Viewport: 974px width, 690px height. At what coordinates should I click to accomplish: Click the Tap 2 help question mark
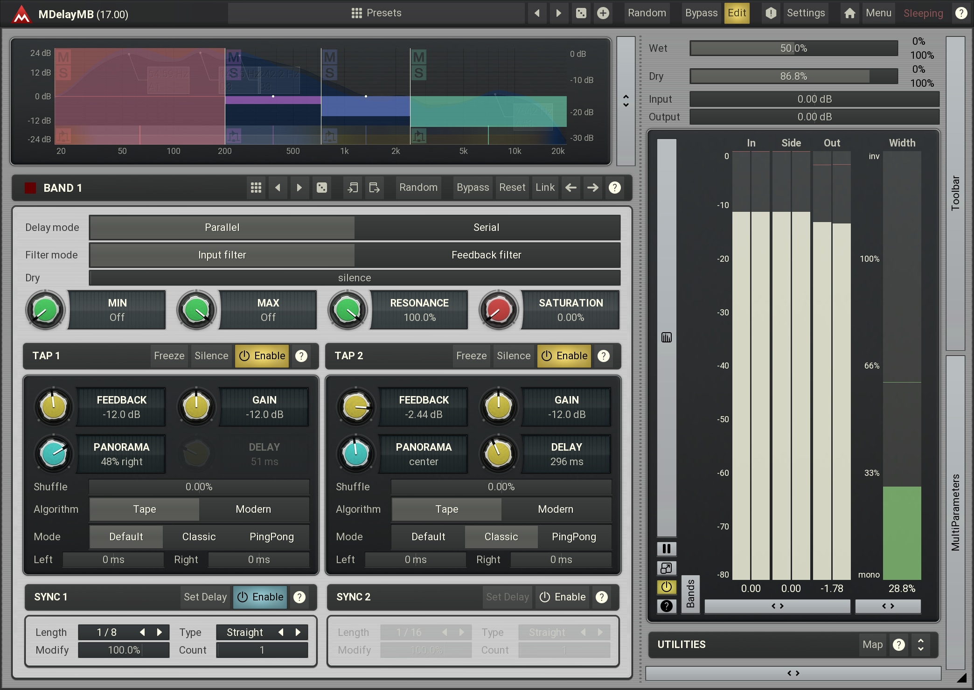[604, 356]
